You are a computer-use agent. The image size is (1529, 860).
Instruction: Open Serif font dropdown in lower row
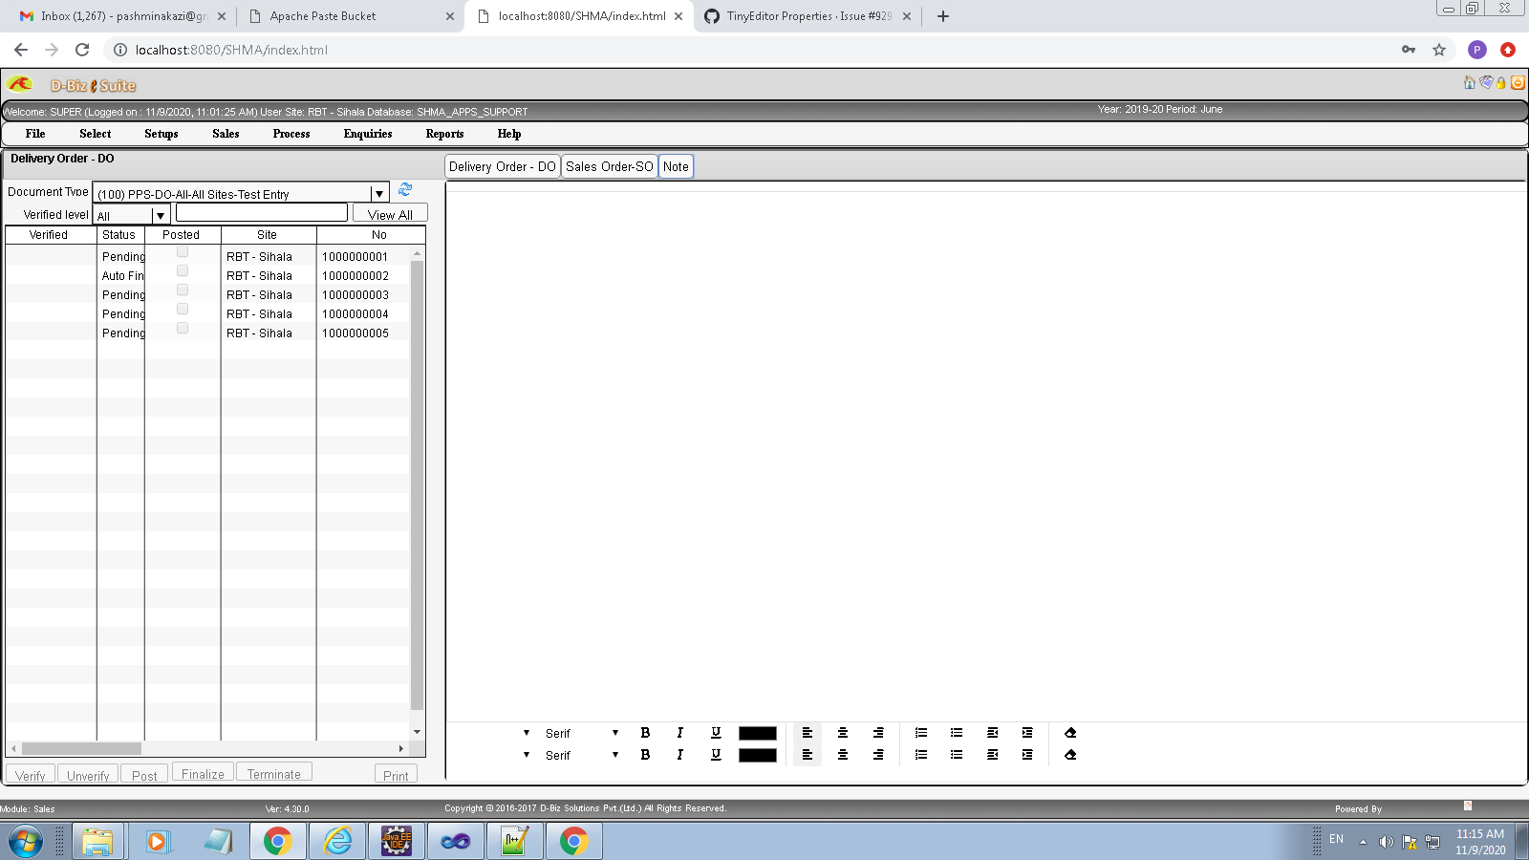(x=583, y=755)
